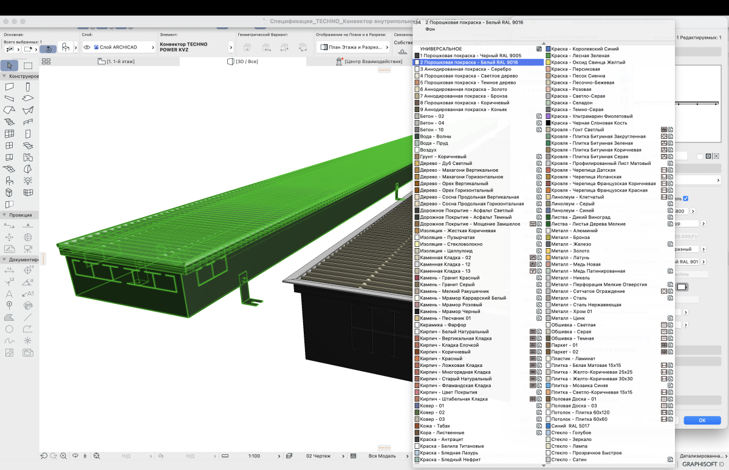Uncheck the blue checked checkbox in settings dialog
Viewport: 729px width, 470px height.
click(686, 198)
